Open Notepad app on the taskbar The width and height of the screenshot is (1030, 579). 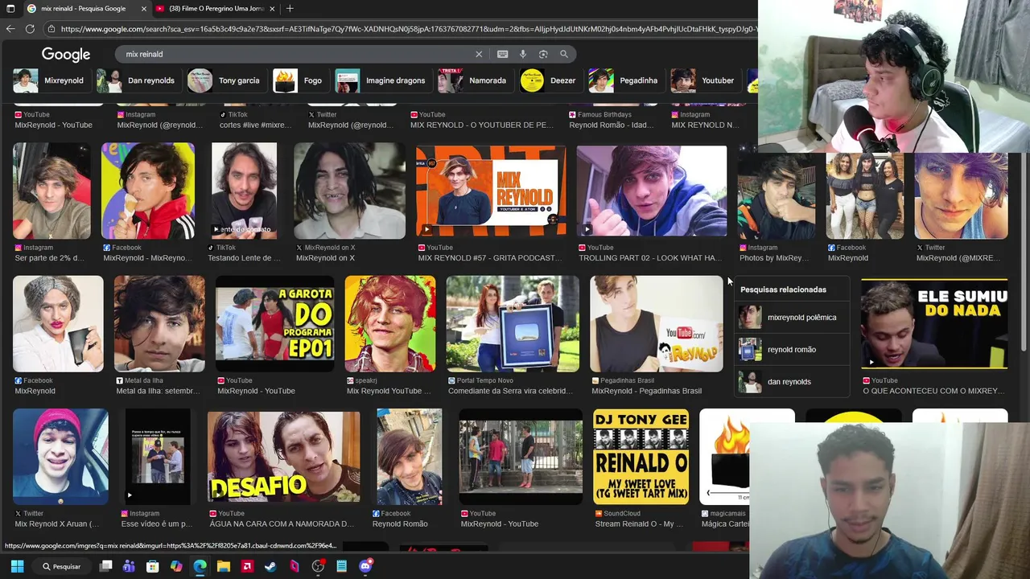[x=341, y=566]
